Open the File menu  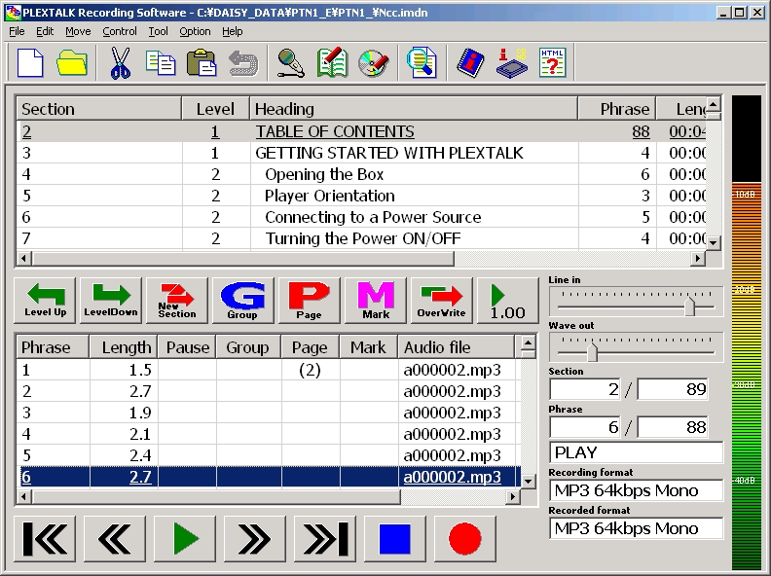pyautogui.click(x=17, y=31)
